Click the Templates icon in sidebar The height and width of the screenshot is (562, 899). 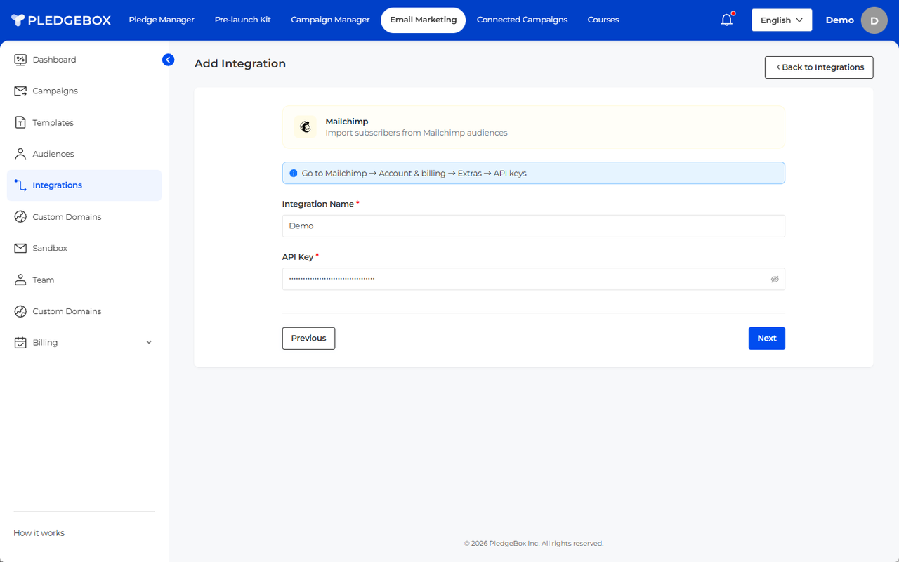(x=20, y=123)
